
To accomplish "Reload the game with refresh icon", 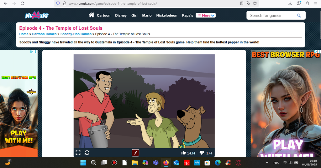I will (x=87, y=153).
